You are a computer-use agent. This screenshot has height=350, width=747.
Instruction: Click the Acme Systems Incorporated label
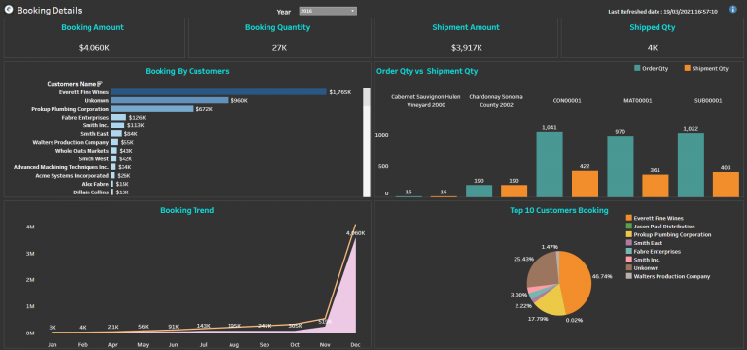point(72,175)
